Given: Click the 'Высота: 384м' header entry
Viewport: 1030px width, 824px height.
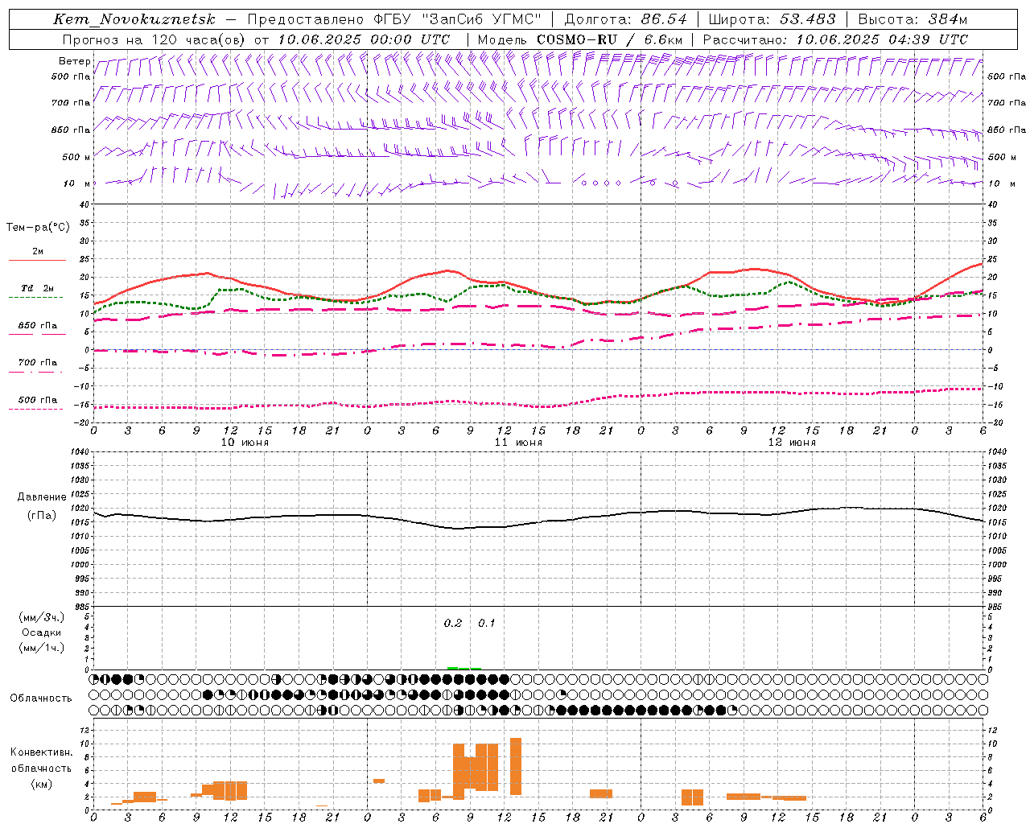Looking at the screenshot, I should tap(913, 19).
